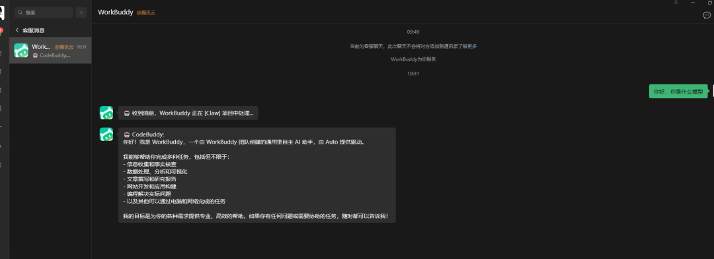Open the WorkBuddy conversation row
Screen dimensions: 714x259
click(x=50, y=50)
